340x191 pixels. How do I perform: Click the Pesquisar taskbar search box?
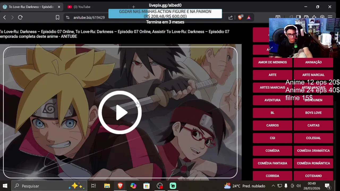(50, 186)
